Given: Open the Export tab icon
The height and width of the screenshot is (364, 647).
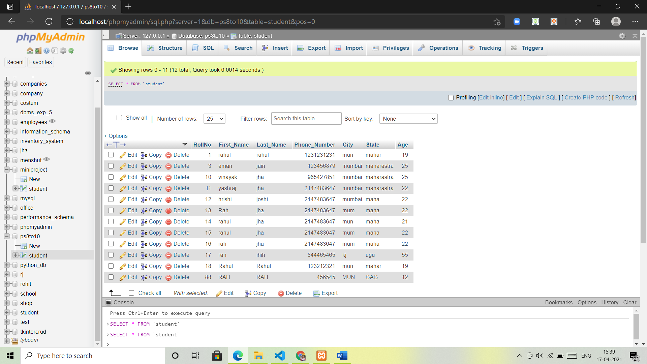Looking at the screenshot, I should tap(300, 48).
